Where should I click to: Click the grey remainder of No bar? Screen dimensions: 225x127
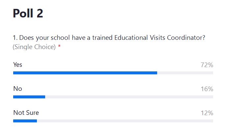(x=129, y=97)
